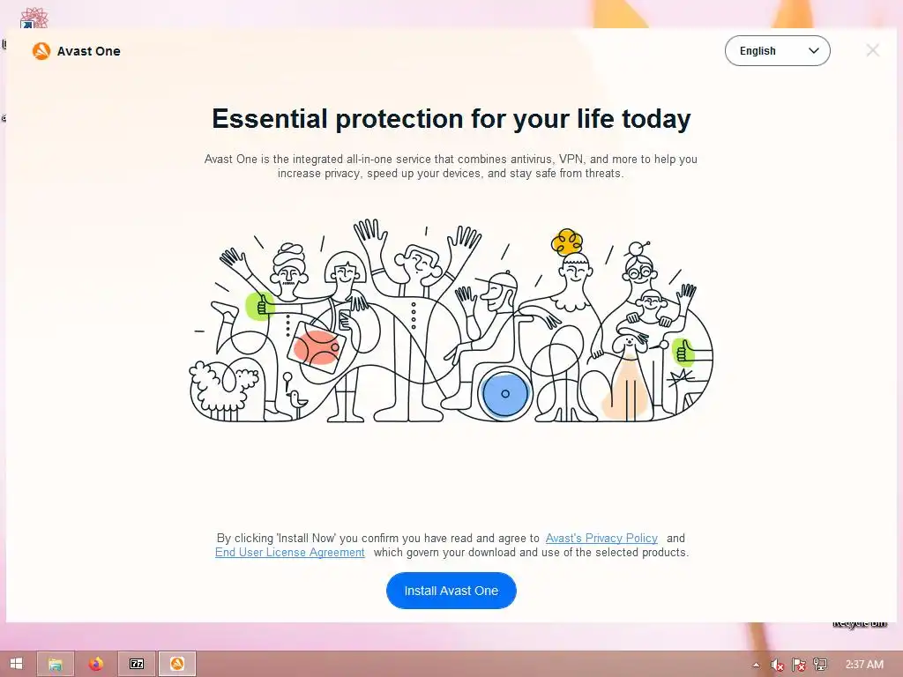Open the network status tray icon
Screen dimensions: 903x677
tap(820, 665)
